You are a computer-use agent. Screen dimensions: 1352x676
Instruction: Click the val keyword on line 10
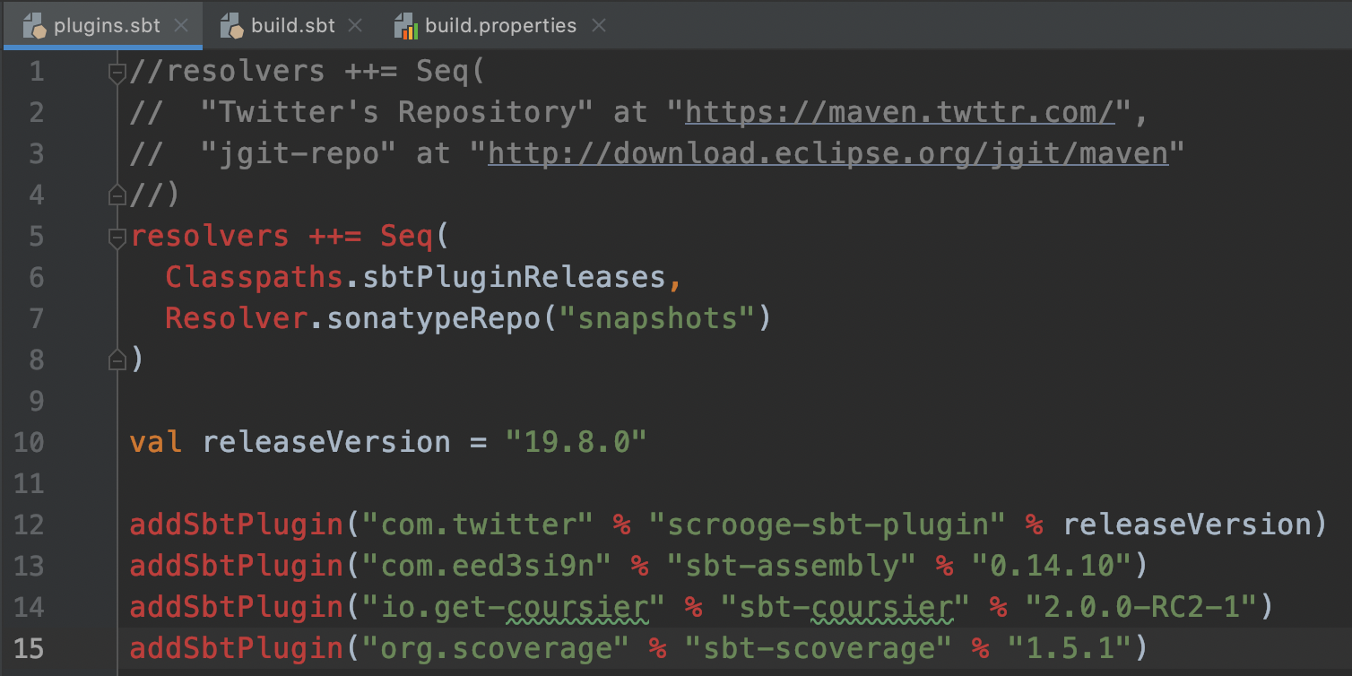[x=156, y=442]
